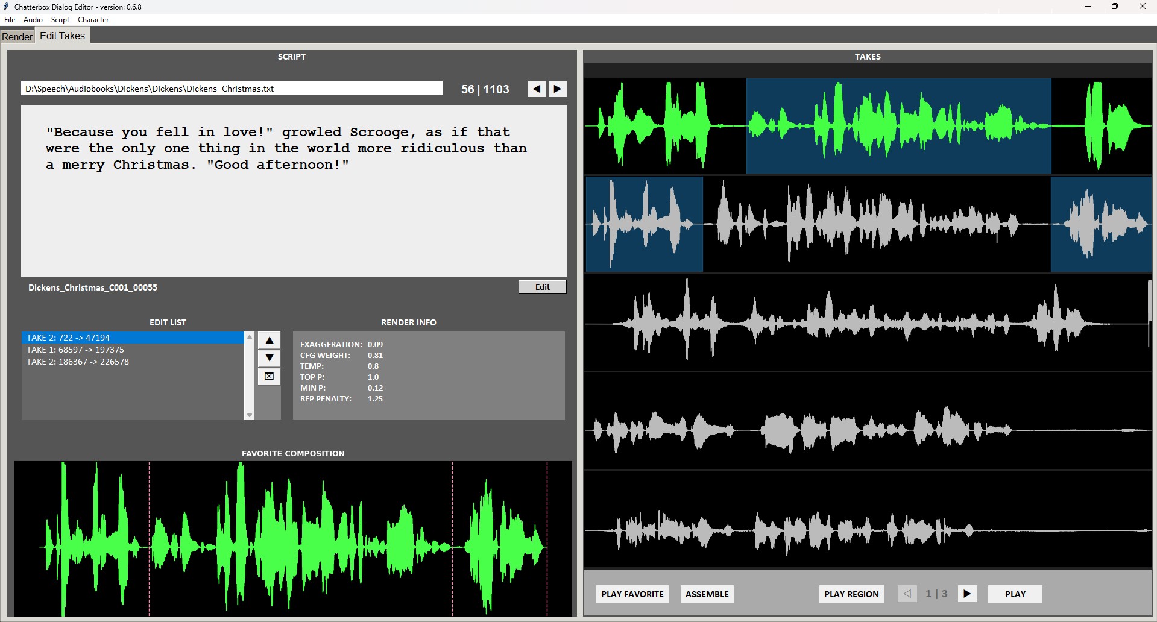The image size is (1157, 622).
Task: Switch to the Render tab
Action: [17, 37]
